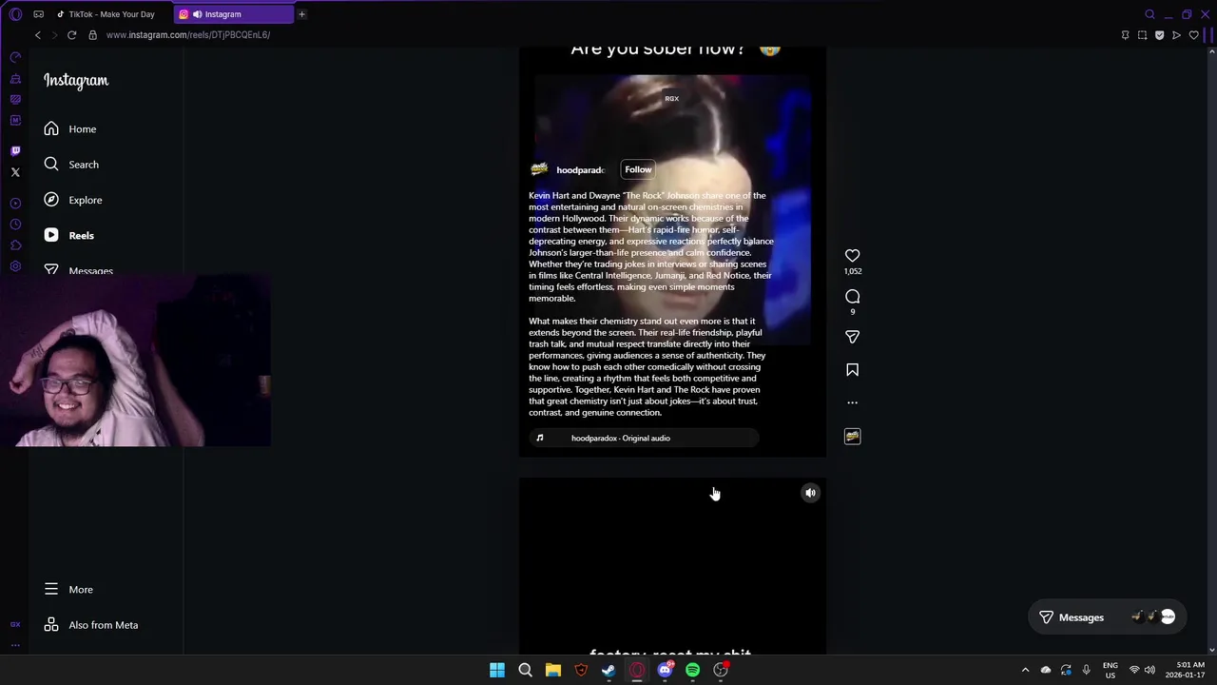This screenshot has height=685, width=1217.
Task: Click the Instagram logo wordmark
Action: (76, 81)
